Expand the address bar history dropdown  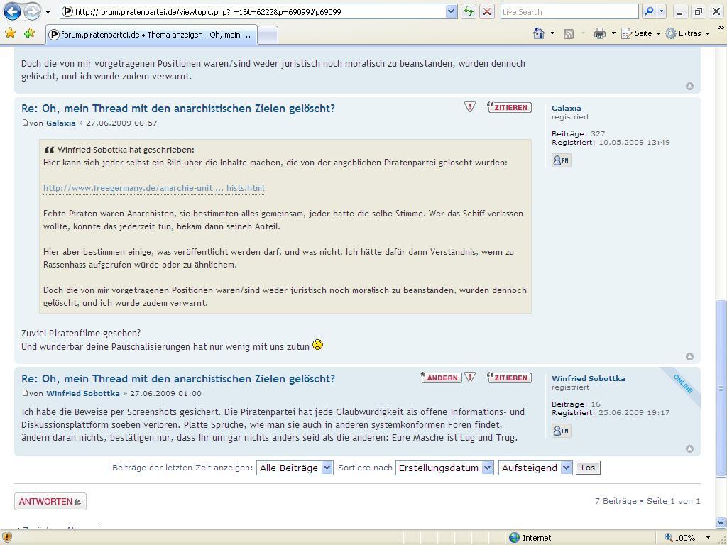pos(451,12)
